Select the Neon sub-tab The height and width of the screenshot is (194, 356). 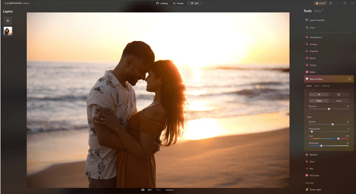309,86
